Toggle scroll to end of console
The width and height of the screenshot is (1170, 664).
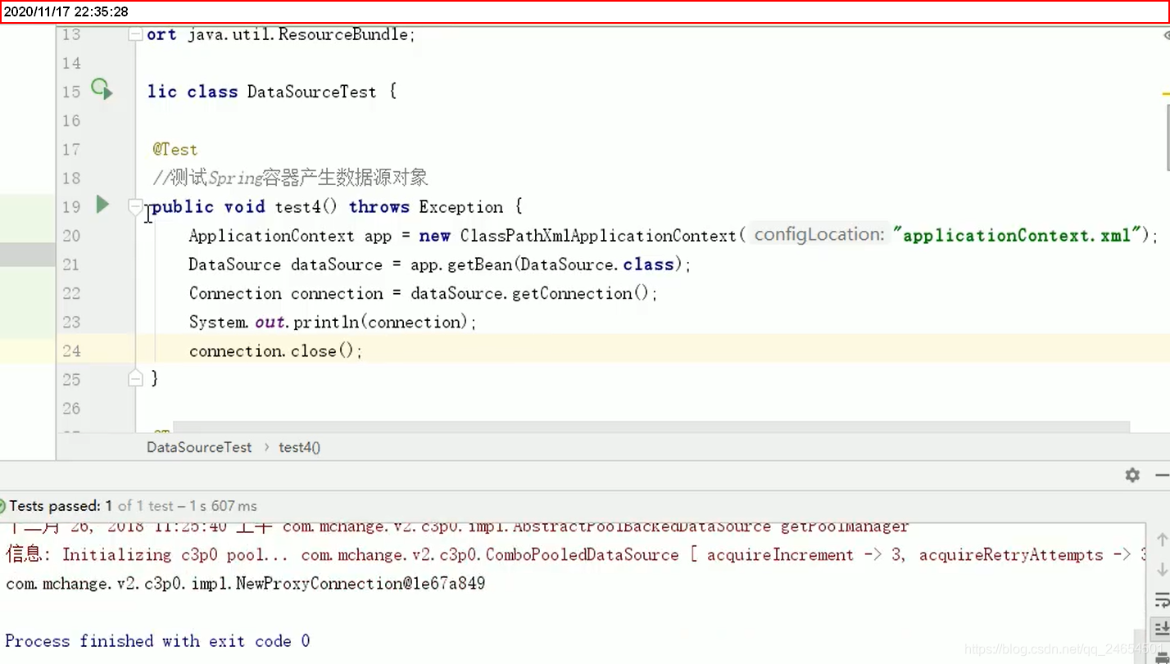1162,629
